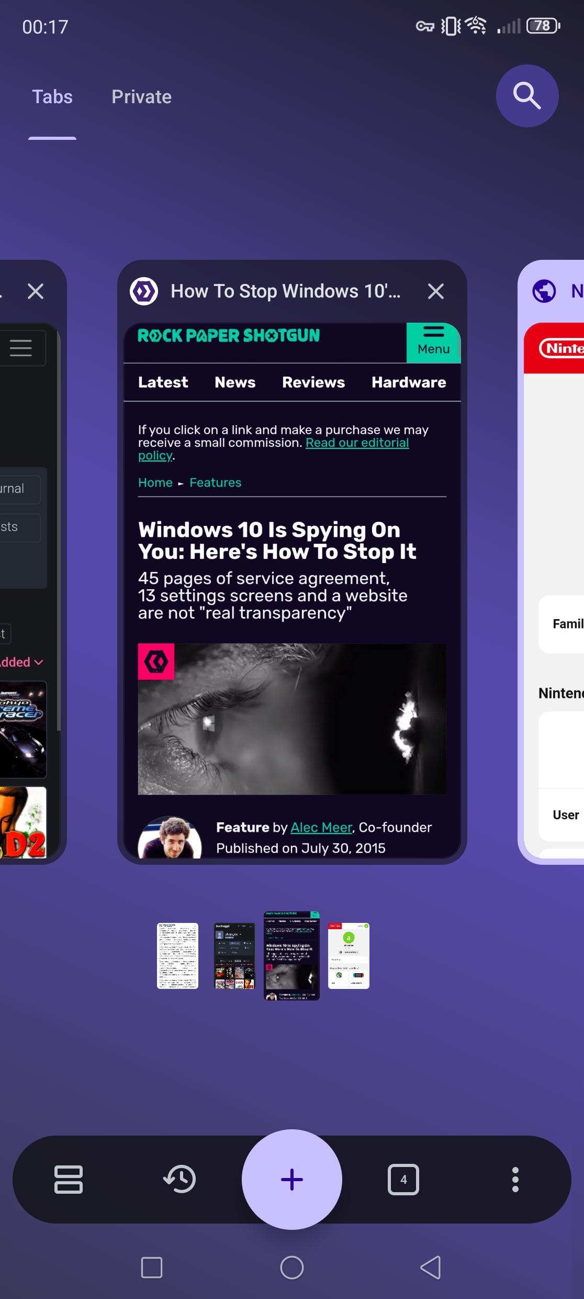Viewport: 584px width, 1299px height.
Task: Close the partially visible left tab
Action: 36,291
